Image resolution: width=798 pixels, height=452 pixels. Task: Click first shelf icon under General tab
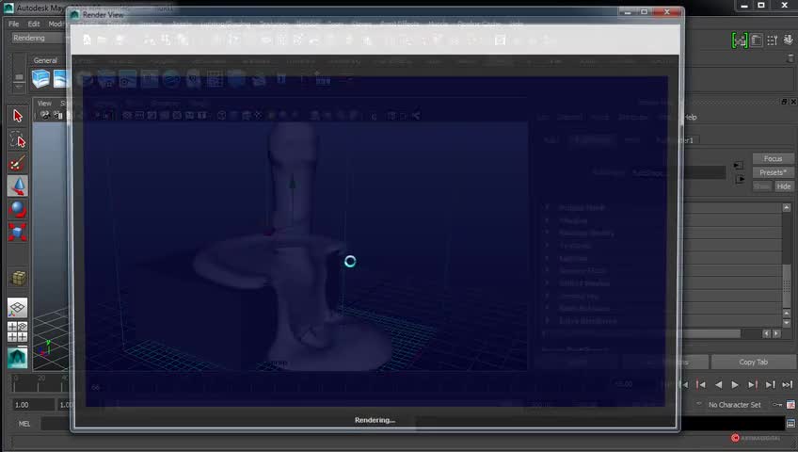[x=40, y=79]
